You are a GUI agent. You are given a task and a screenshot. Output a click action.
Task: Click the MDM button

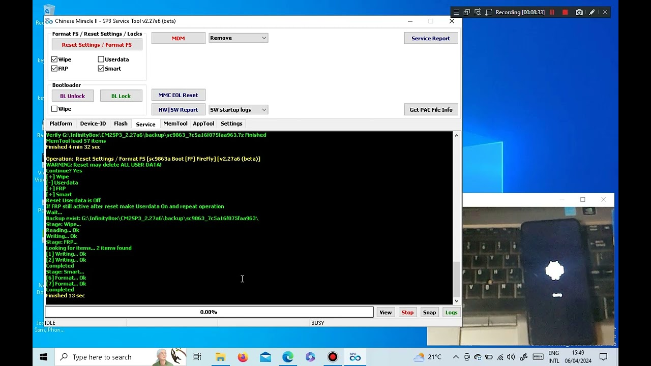tap(178, 38)
